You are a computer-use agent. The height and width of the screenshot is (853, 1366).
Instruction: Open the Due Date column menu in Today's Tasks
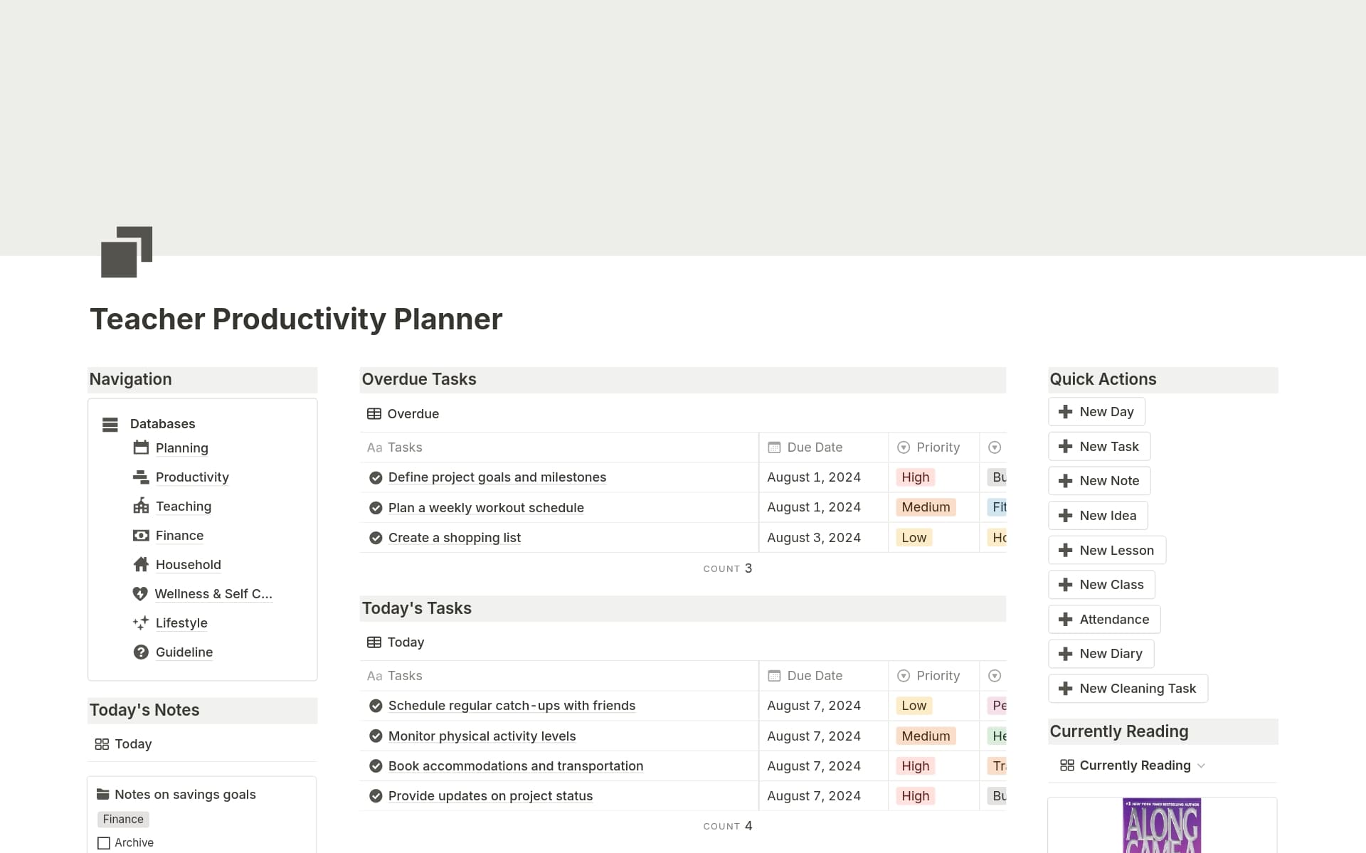coord(813,675)
